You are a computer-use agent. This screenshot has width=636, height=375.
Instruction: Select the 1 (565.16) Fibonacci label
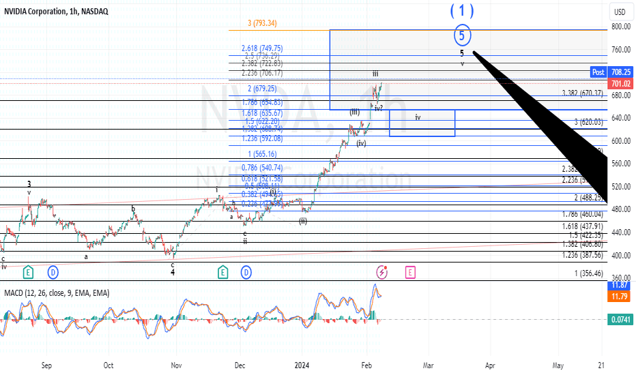pyautogui.click(x=263, y=154)
